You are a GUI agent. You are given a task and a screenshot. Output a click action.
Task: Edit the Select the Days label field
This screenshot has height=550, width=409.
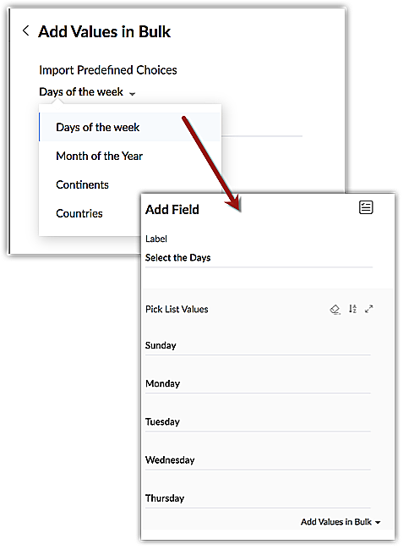point(259,258)
